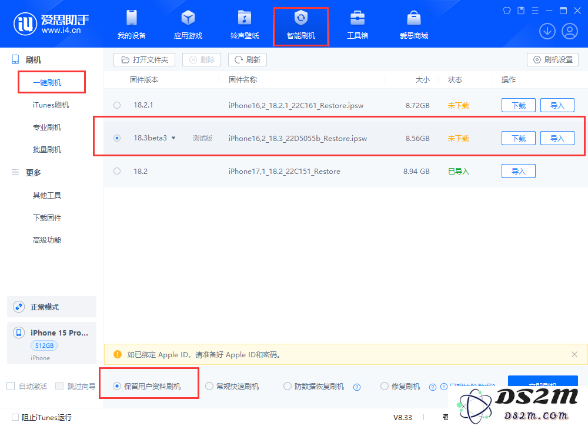Expand the 18.3beta3 version dropdown arrow

pyautogui.click(x=173, y=138)
